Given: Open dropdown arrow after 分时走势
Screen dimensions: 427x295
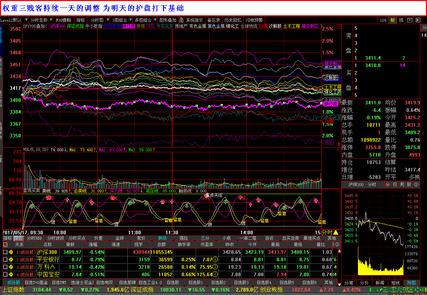Looking at the screenshot, I should pos(51,20).
